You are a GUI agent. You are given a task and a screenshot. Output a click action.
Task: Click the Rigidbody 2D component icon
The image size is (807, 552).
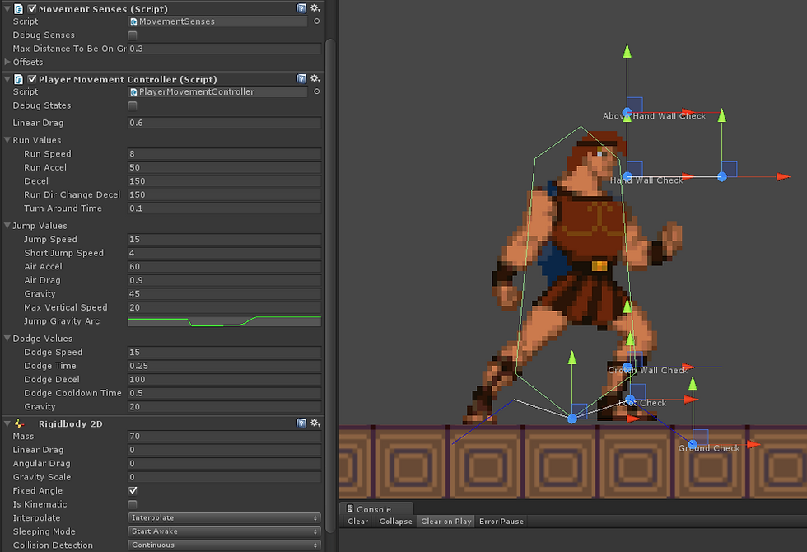point(19,423)
